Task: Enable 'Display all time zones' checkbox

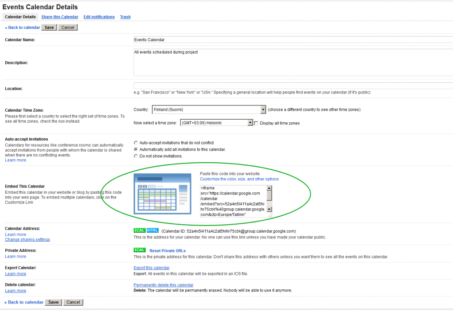Action: pos(257,123)
